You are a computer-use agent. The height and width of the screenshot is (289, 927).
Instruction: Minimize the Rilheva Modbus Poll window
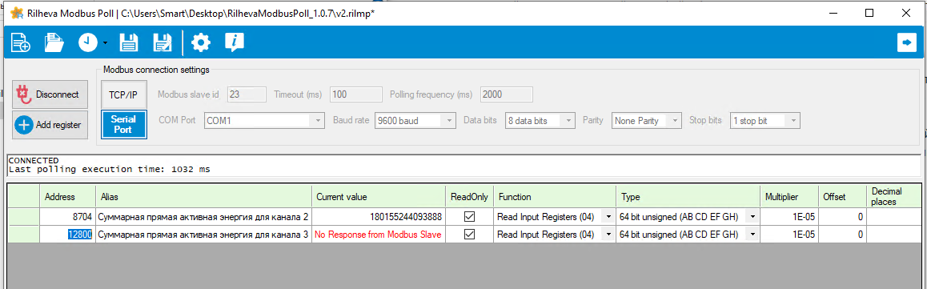(x=833, y=13)
